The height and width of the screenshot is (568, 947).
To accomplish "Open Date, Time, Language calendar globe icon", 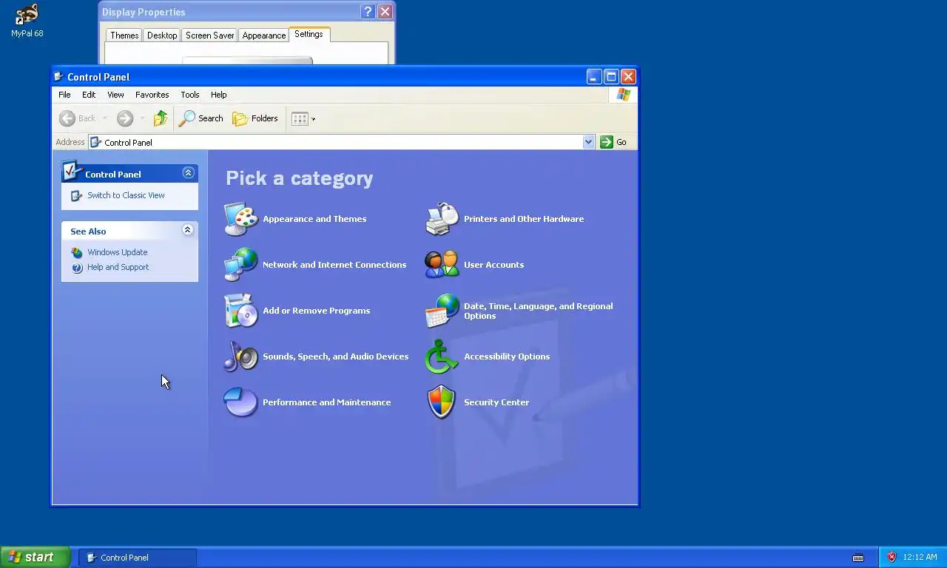I will pyautogui.click(x=442, y=311).
